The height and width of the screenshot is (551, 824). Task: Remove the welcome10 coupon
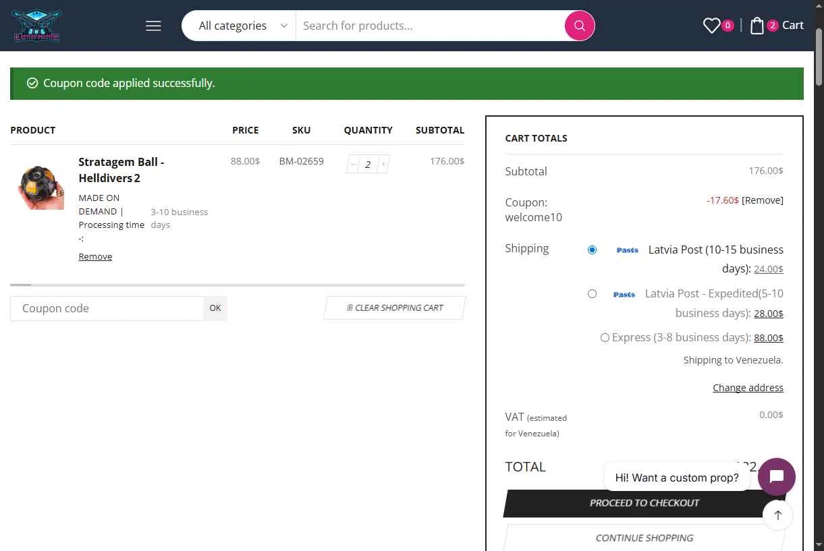click(x=763, y=200)
